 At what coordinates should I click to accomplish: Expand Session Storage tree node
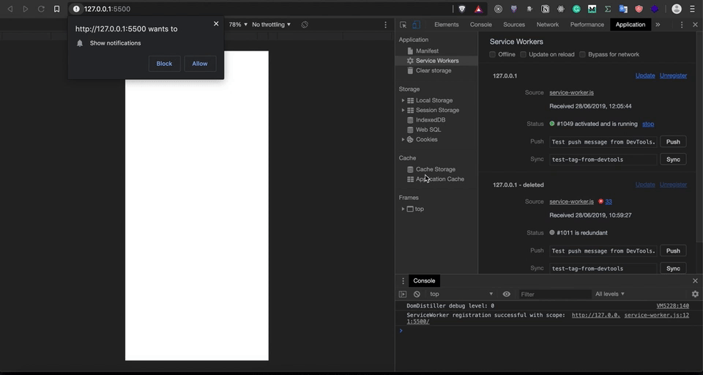click(x=403, y=111)
